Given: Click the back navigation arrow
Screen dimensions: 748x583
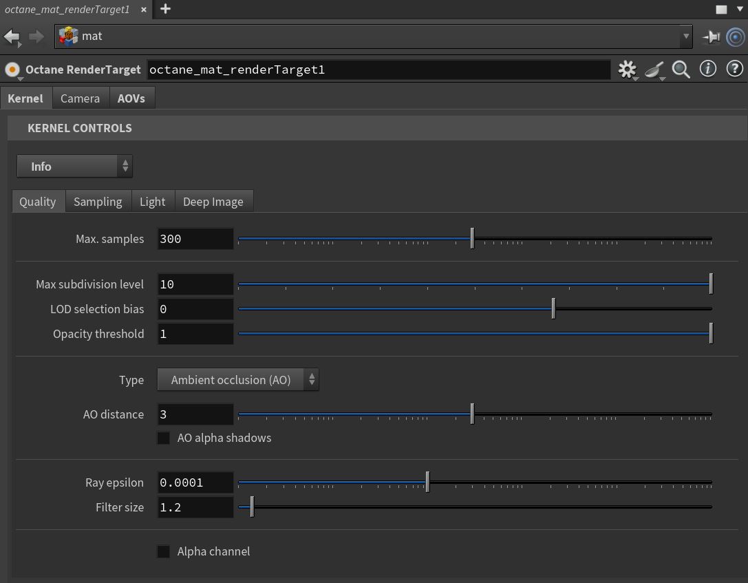Looking at the screenshot, I should tap(12, 36).
